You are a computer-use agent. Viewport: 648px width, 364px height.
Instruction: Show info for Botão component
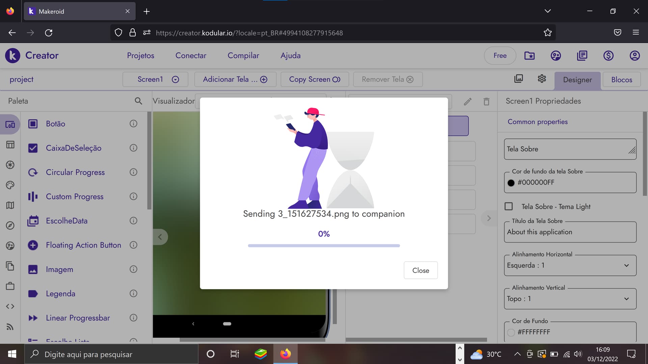(134, 124)
